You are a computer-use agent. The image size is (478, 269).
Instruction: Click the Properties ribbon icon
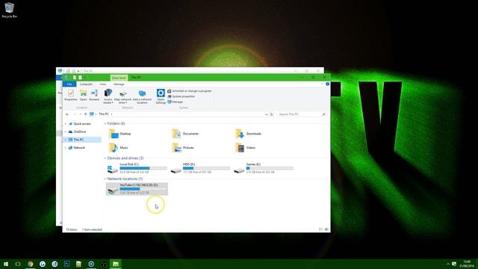(x=71, y=95)
